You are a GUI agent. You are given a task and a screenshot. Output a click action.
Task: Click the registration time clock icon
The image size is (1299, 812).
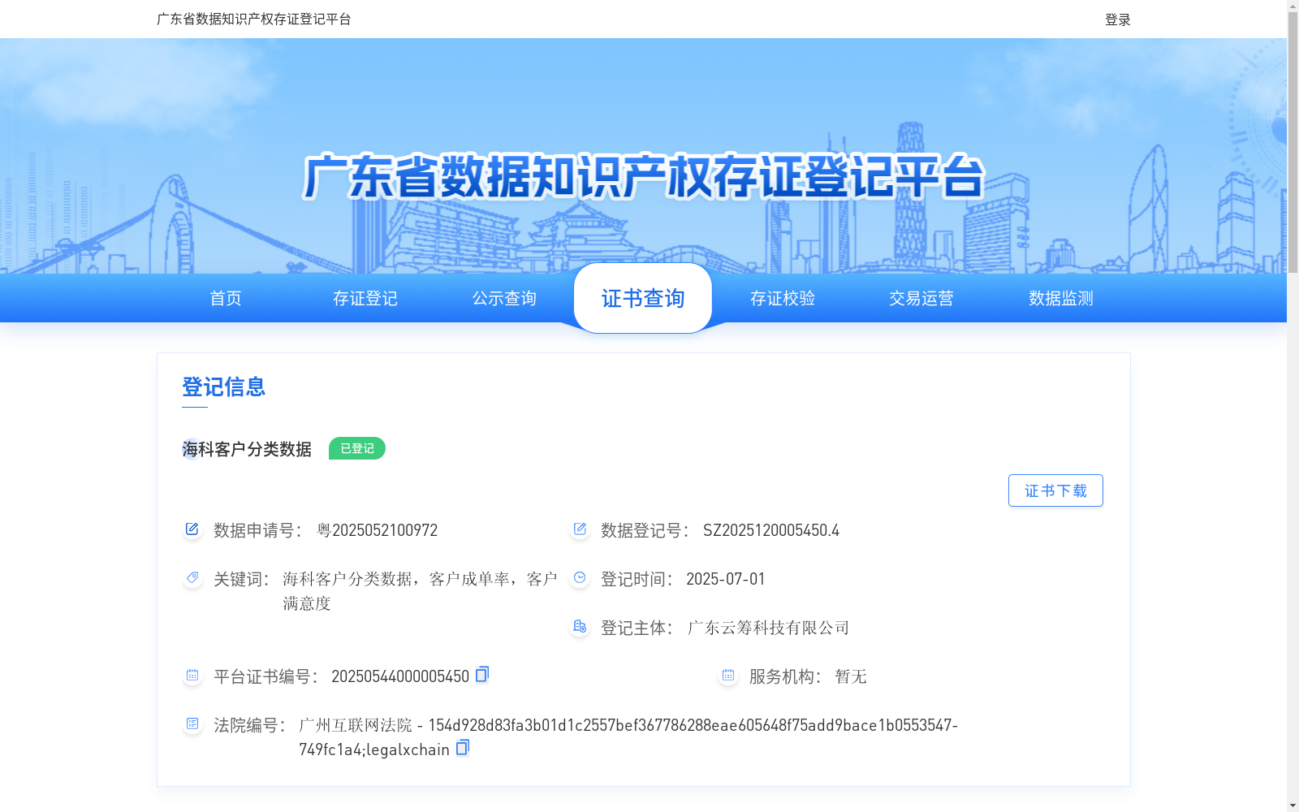(x=580, y=578)
